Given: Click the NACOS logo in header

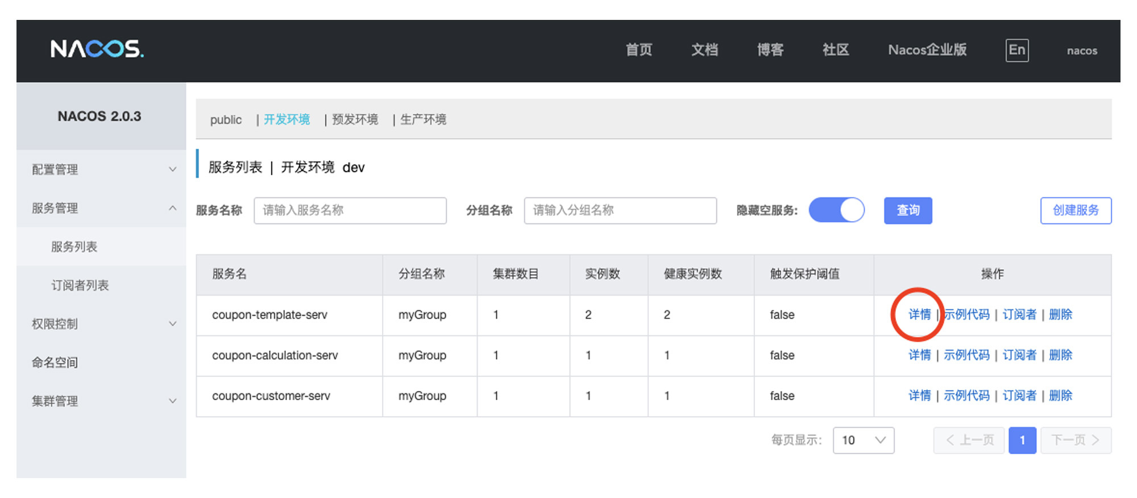Looking at the screenshot, I should click(97, 49).
